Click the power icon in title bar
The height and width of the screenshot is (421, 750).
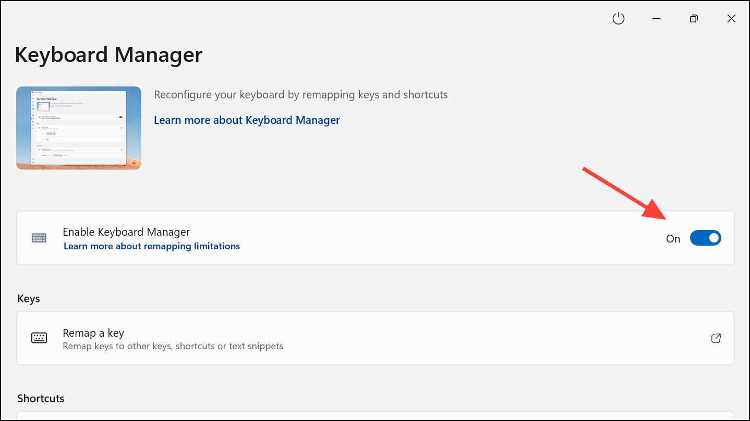[618, 19]
